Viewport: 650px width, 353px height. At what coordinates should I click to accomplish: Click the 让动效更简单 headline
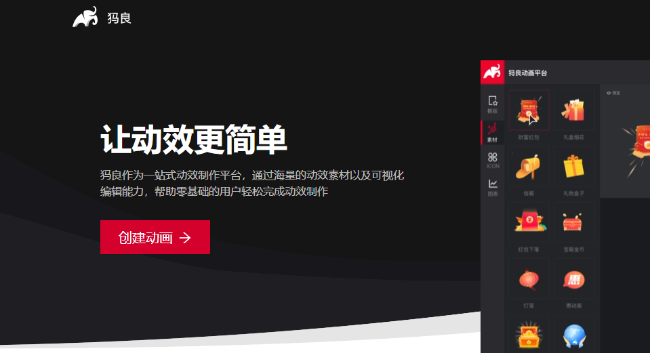pyautogui.click(x=194, y=140)
